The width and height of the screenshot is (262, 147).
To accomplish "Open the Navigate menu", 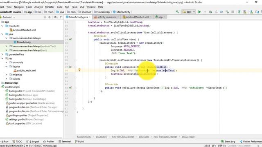I will pos(19,7).
